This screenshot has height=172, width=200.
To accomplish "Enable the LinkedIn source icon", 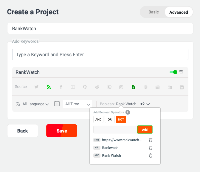I will pos(182,87).
